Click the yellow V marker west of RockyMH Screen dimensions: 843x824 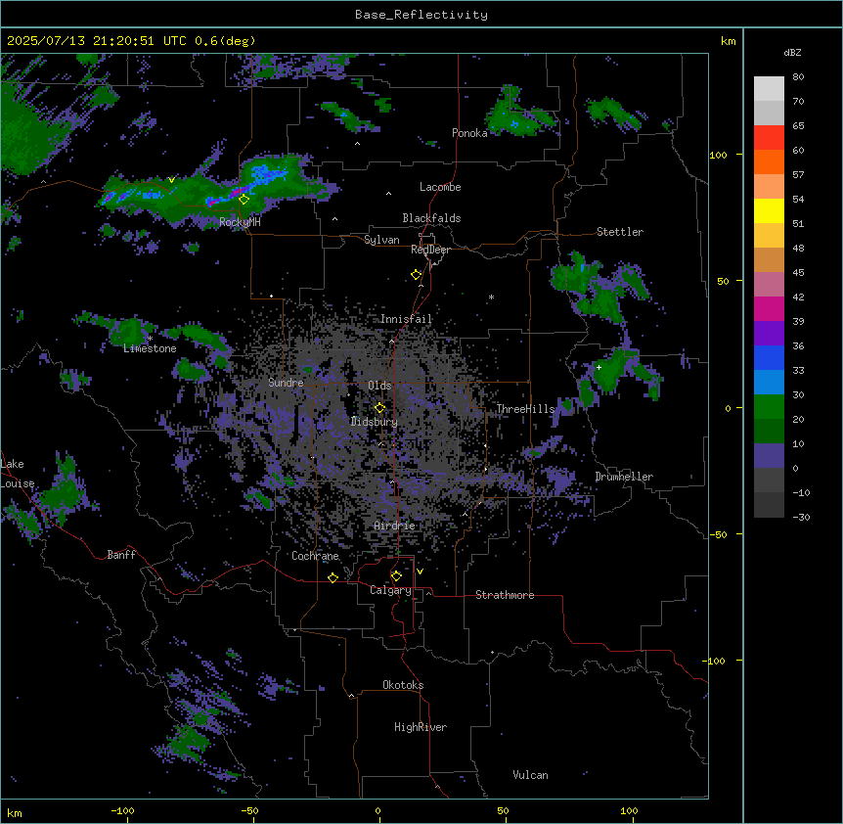(171, 180)
